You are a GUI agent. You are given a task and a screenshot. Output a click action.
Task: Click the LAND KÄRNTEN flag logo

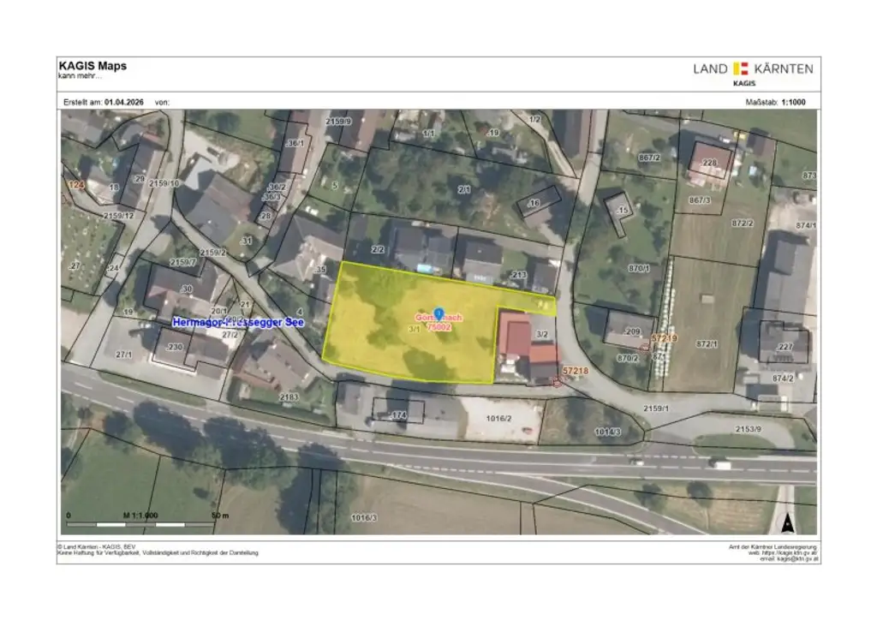pos(743,69)
